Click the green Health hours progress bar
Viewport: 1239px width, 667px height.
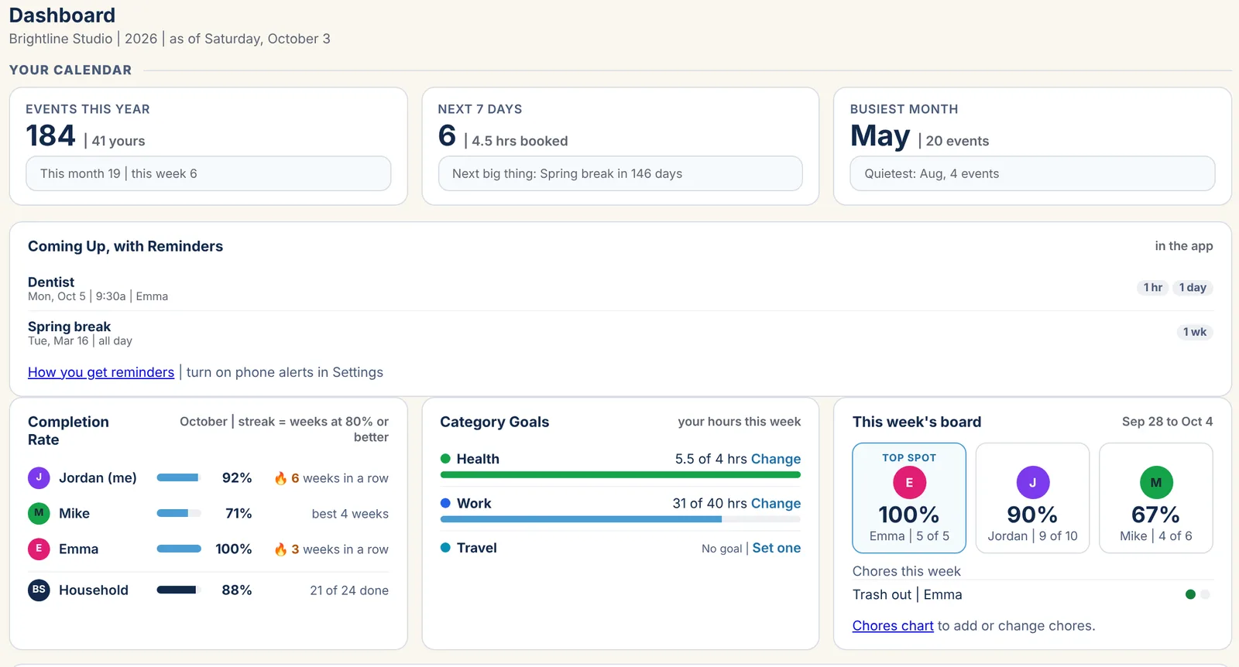coord(620,475)
